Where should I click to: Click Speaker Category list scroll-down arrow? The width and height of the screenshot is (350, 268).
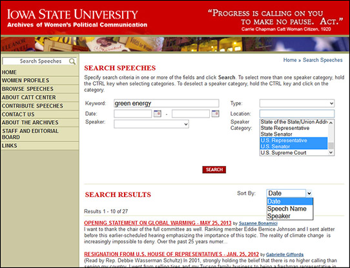(331, 152)
